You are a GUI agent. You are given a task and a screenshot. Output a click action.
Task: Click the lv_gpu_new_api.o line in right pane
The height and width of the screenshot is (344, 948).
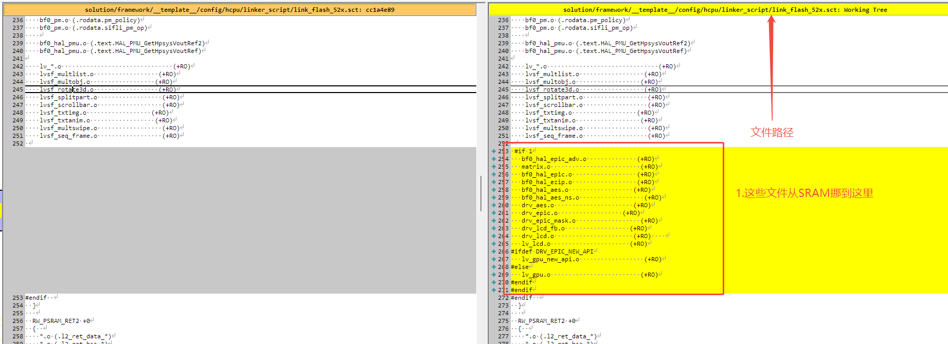550,259
